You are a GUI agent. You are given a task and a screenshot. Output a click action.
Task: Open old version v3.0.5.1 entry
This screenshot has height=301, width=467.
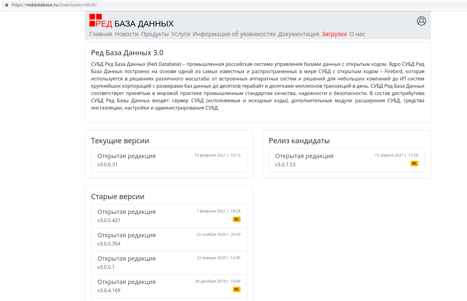[169, 263]
